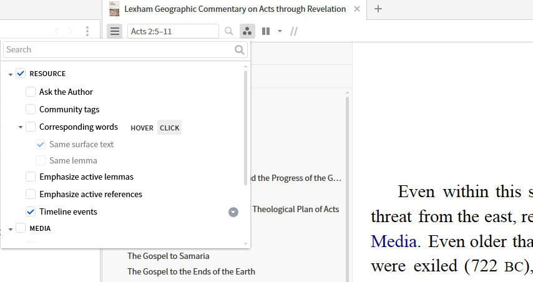Open a new tab with plus button
Screen dimensions: 533x282
coord(378,9)
